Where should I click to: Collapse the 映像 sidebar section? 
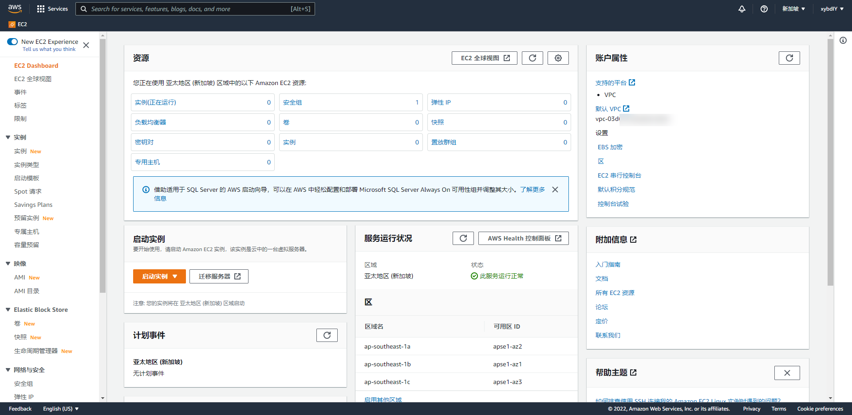pos(8,264)
